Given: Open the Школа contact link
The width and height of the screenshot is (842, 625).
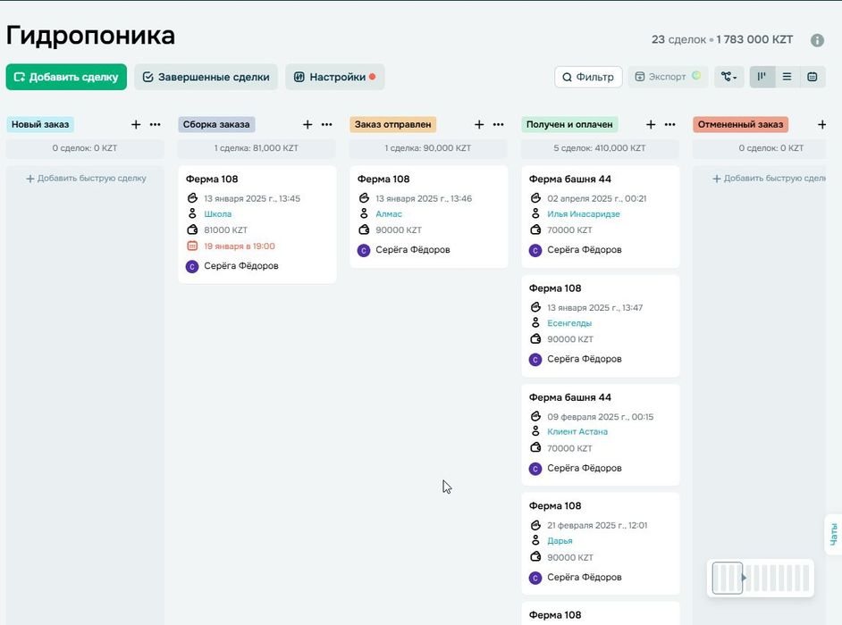Looking at the screenshot, I should (217, 214).
